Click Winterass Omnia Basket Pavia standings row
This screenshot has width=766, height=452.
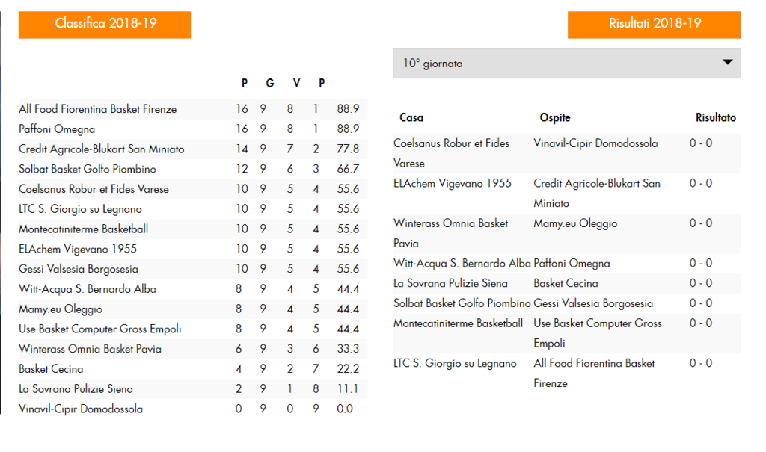point(193,349)
